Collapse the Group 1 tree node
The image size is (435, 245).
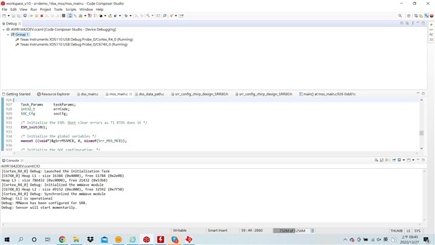8,35
